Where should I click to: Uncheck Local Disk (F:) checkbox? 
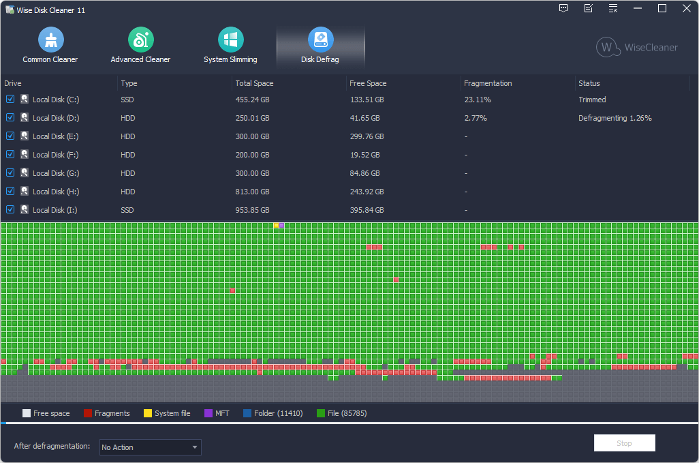click(x=10, y=154)
